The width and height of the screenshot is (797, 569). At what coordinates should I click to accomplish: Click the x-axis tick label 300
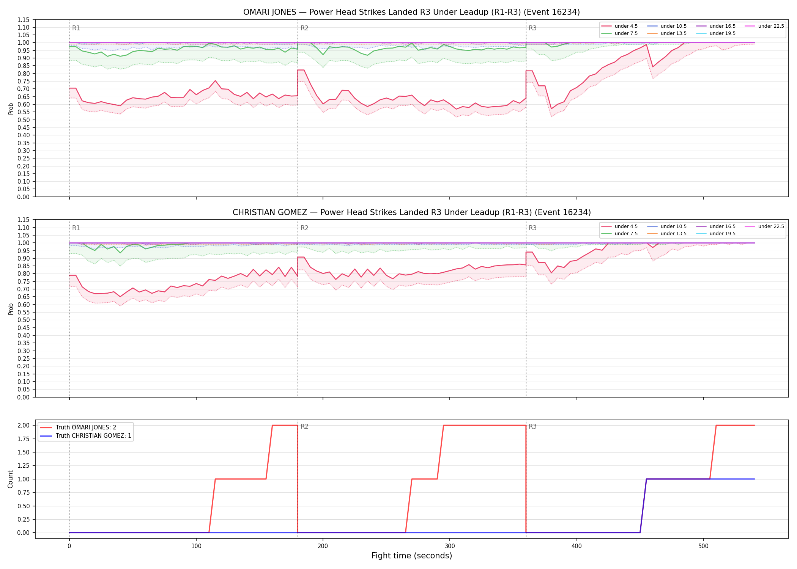click(450, 546)
